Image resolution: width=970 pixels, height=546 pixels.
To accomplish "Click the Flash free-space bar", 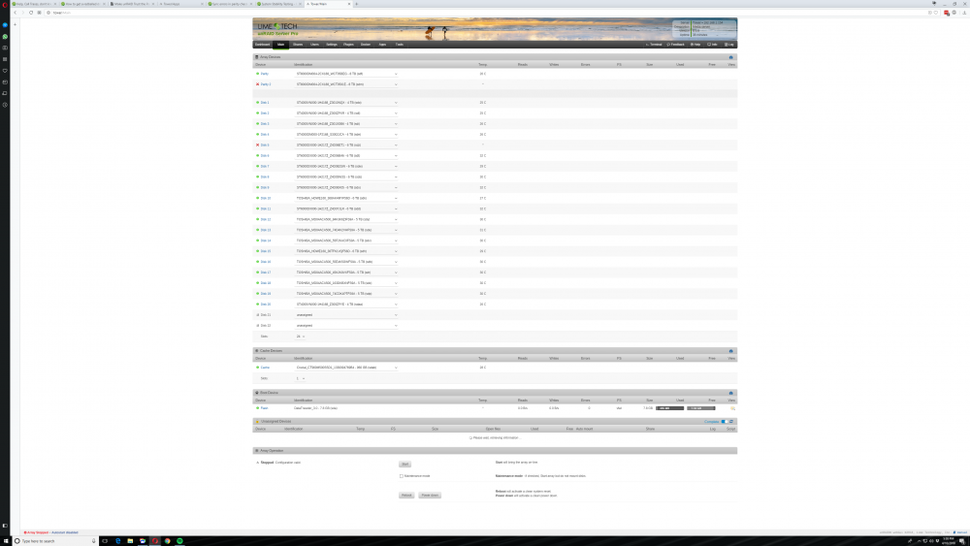I will (x=701, y=408).
